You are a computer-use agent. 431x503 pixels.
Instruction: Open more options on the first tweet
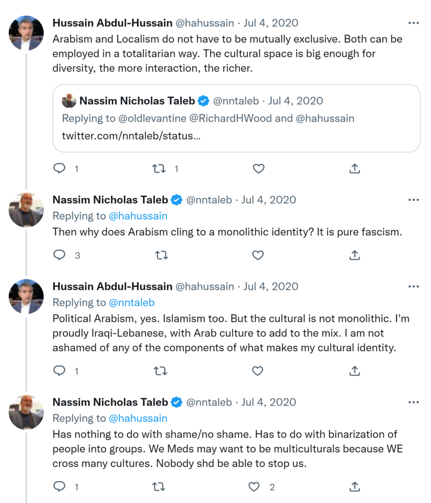[413, 23]
